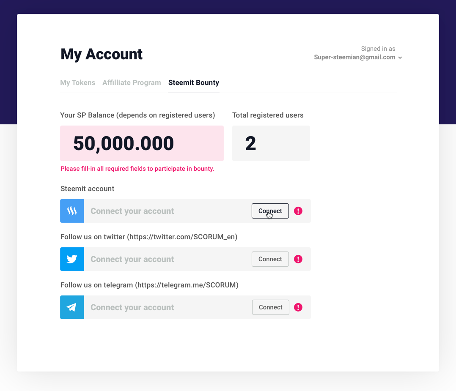
Task: Click the Twitter bird icon
Action: 72,259
